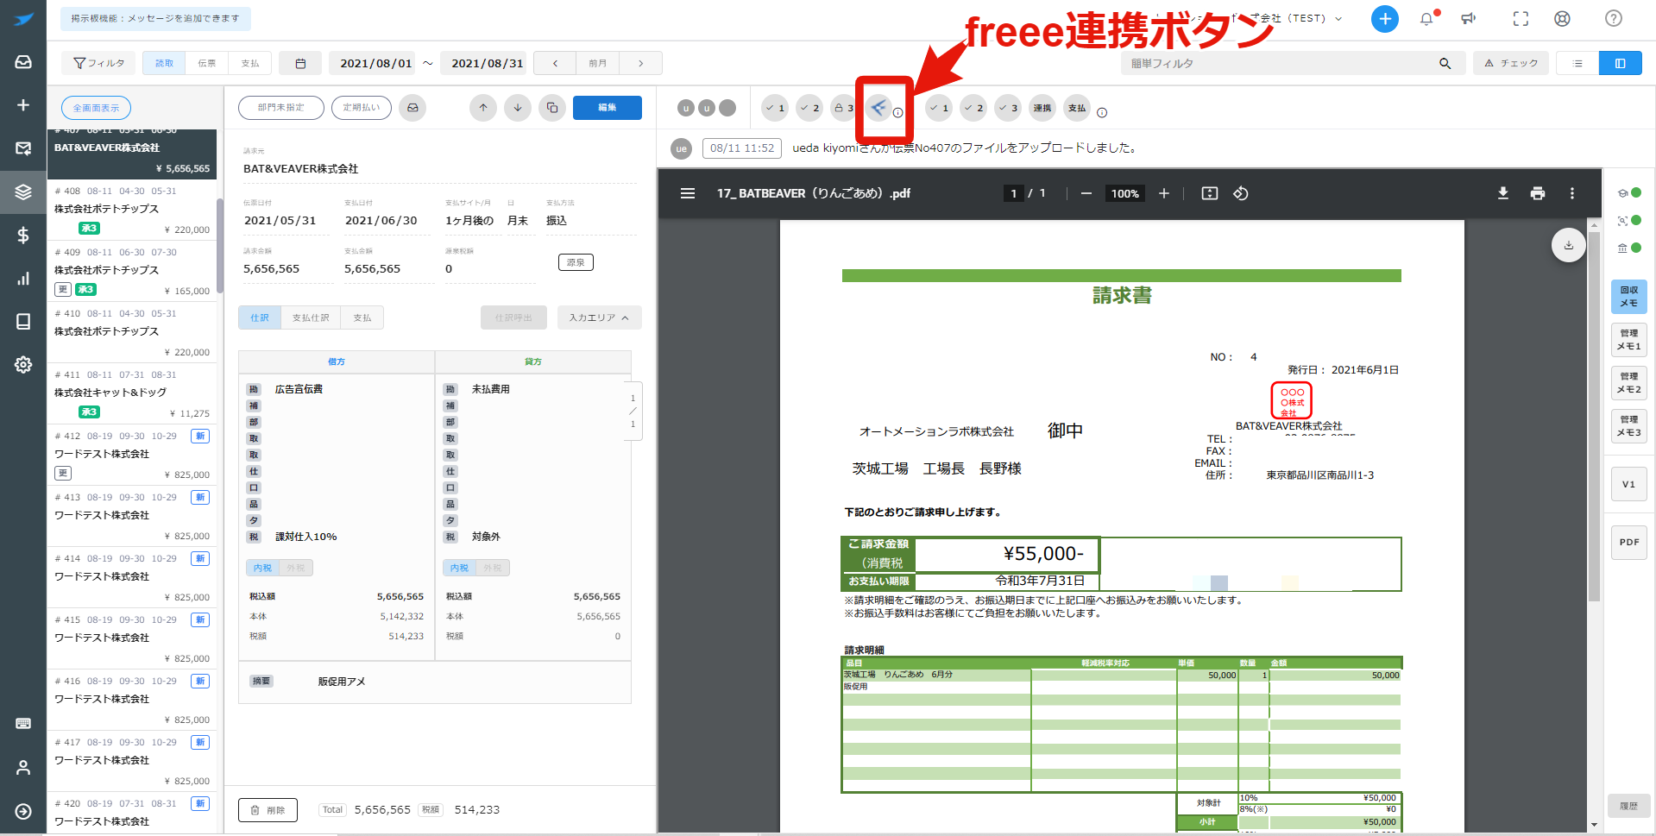This screenshot has height=836, width=1656.
Task: Open the user profile icon in the sidebar
Action: click(23, 767)
